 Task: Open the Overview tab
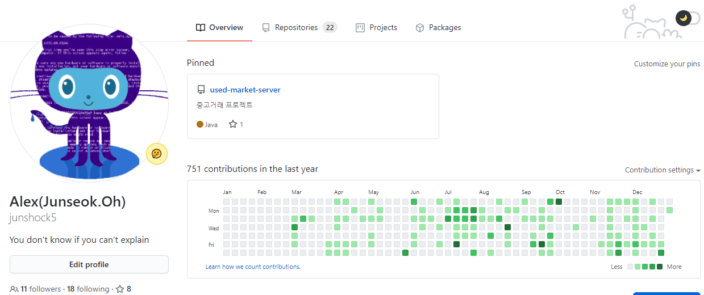tap(220, 27)
